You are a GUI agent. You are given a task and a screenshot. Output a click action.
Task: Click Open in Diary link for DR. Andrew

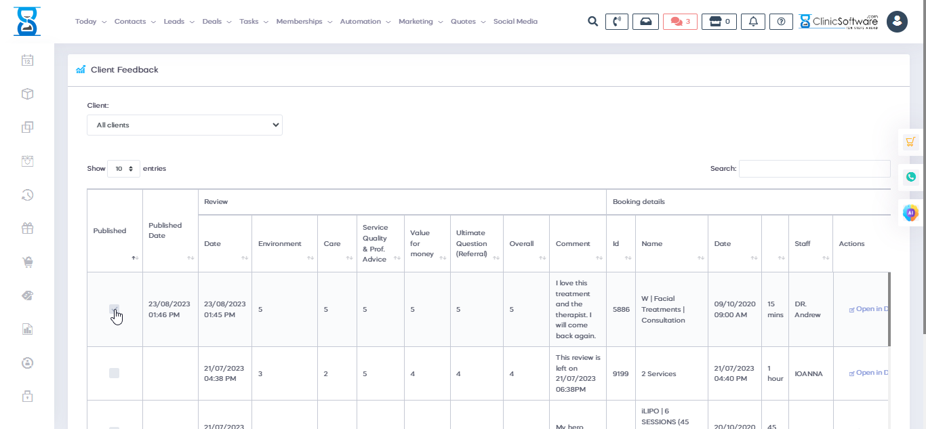871,309
